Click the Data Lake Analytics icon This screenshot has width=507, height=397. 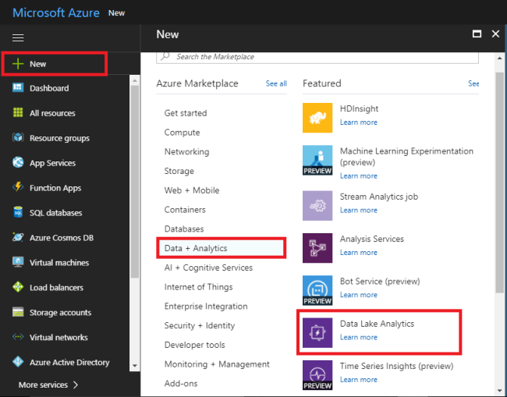coord(317,331)
